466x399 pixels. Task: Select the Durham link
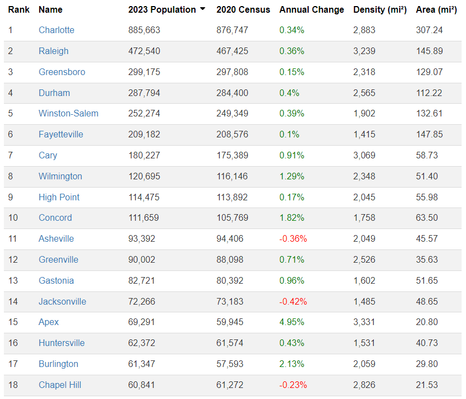(x=54, y=93)
